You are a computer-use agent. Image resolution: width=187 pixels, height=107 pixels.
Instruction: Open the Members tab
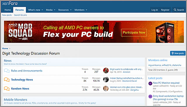click(x=79, y=10)
